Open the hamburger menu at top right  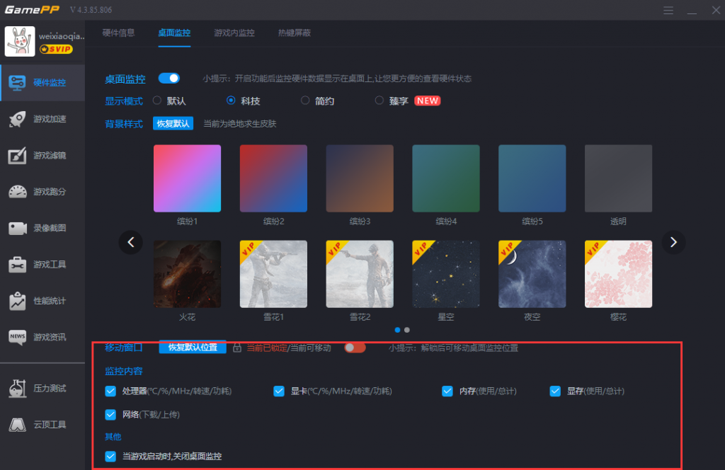click(668, 10)
